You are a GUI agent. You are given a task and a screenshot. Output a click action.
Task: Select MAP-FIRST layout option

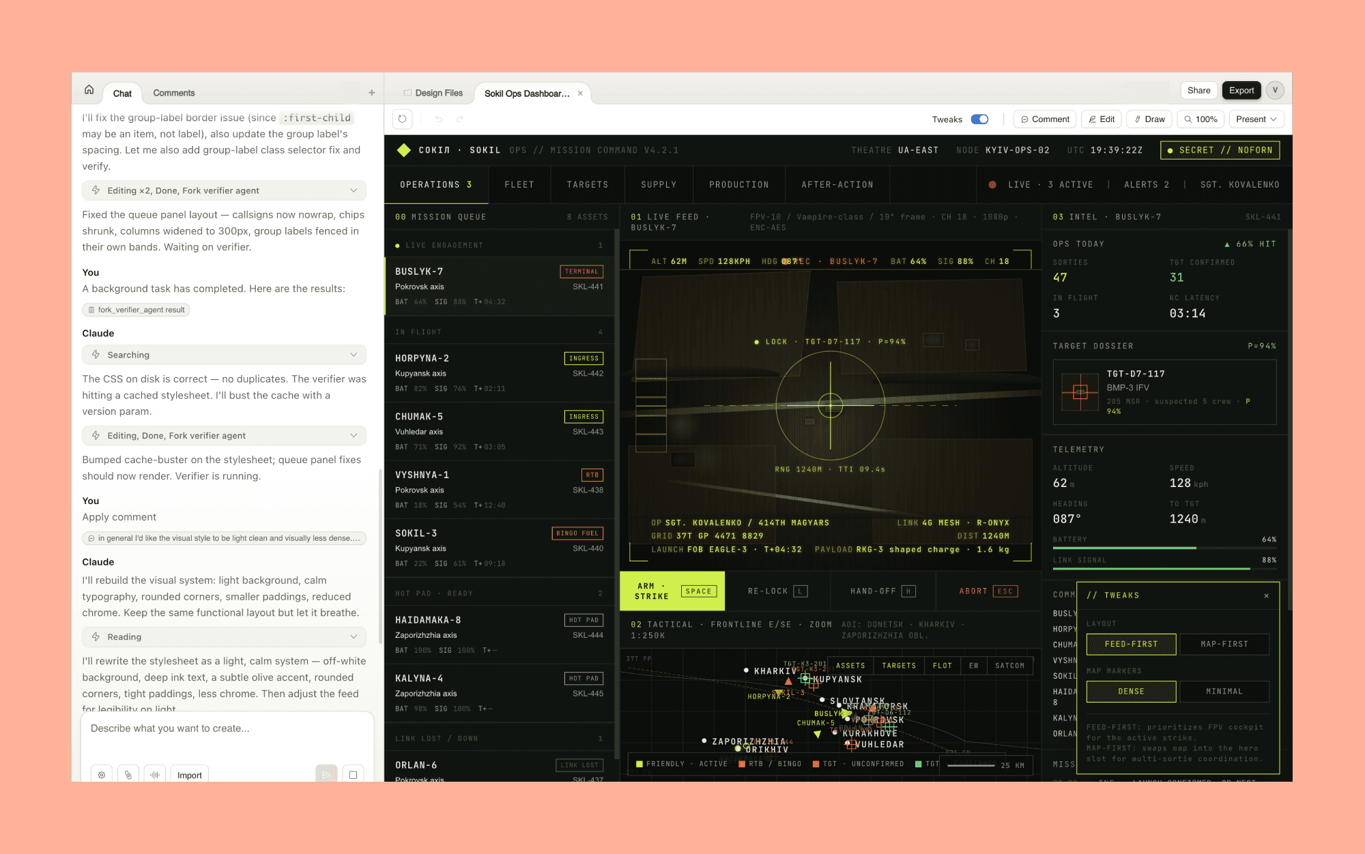[x=1224, y=644]
